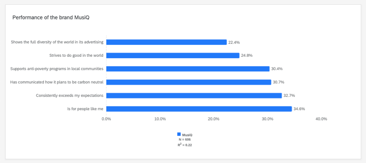Click the R² = 0.22 text
Image resolution: width=366 pixels, height=163 pixels.
click(185, 145)
